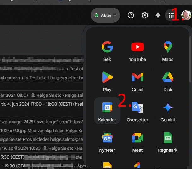Open Google Søk app

point(107,51)
